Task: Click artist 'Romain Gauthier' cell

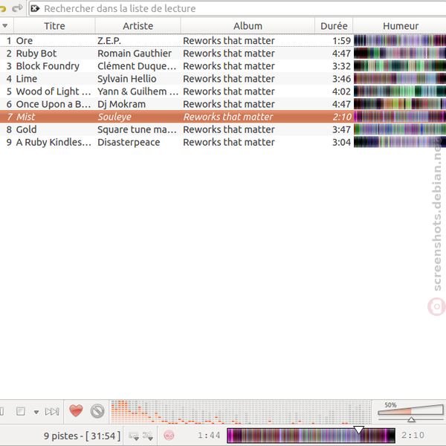Action: point(135,54)
